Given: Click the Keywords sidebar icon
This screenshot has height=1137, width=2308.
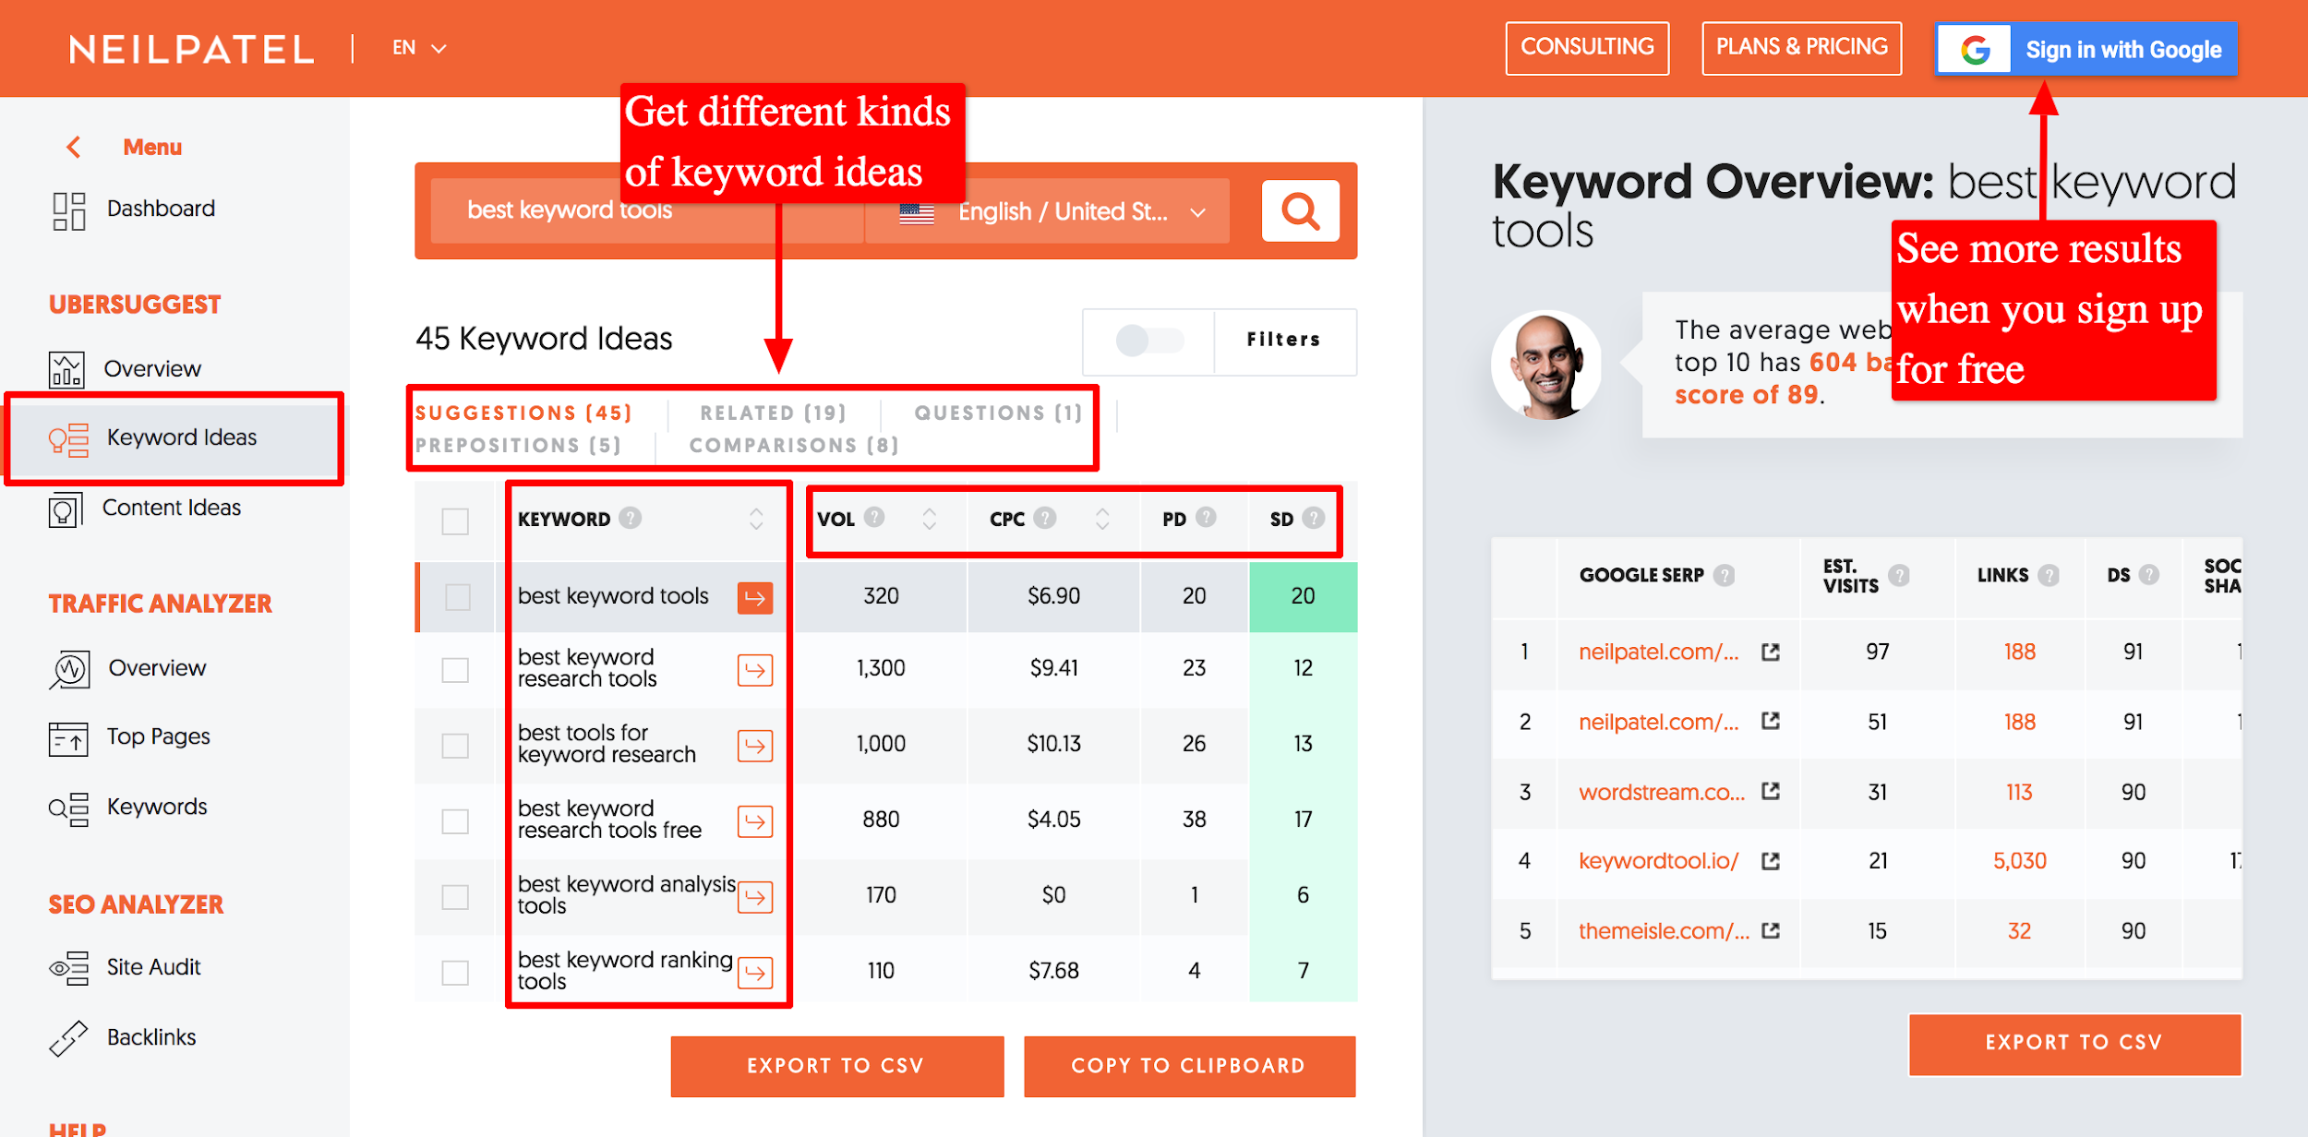Looking at the screenshot, I should point(68,809).
